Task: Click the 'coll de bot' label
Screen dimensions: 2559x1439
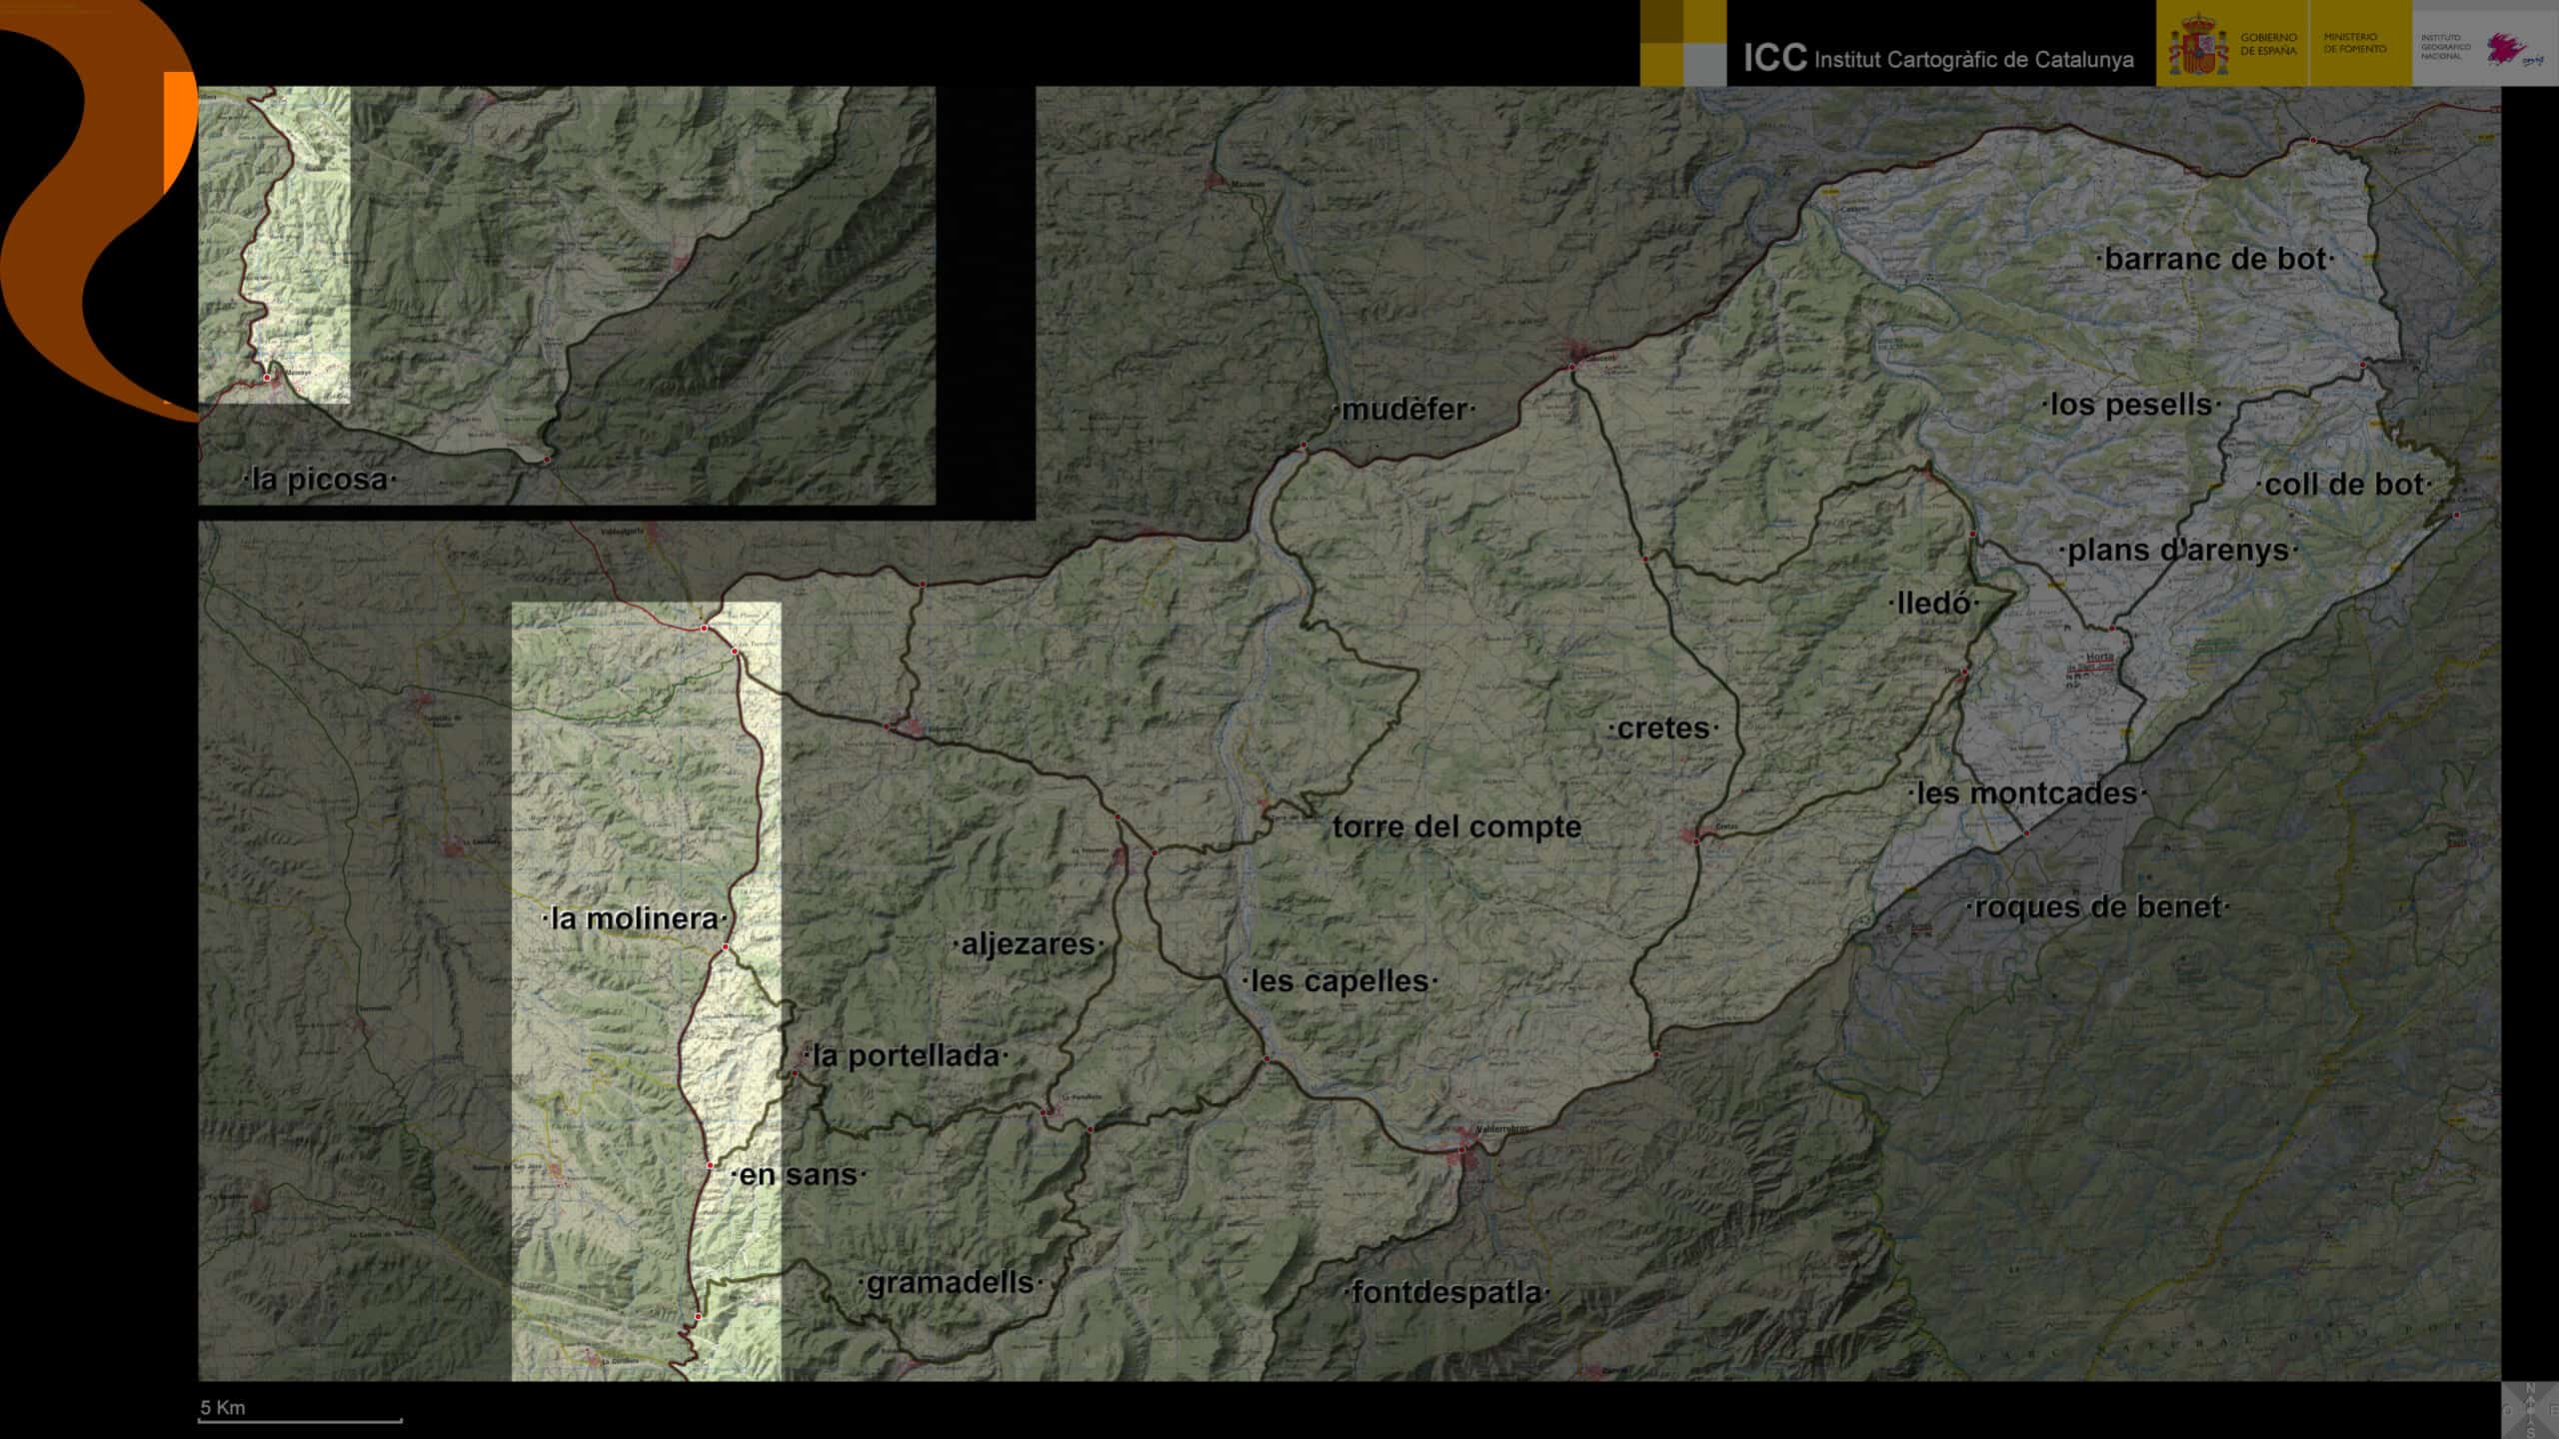Action: click(2344, 486)
